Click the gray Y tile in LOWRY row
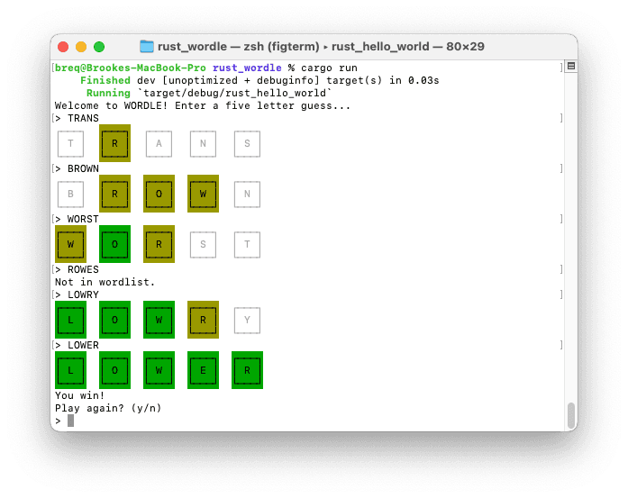The image size is (628, 498). [247, 320]
